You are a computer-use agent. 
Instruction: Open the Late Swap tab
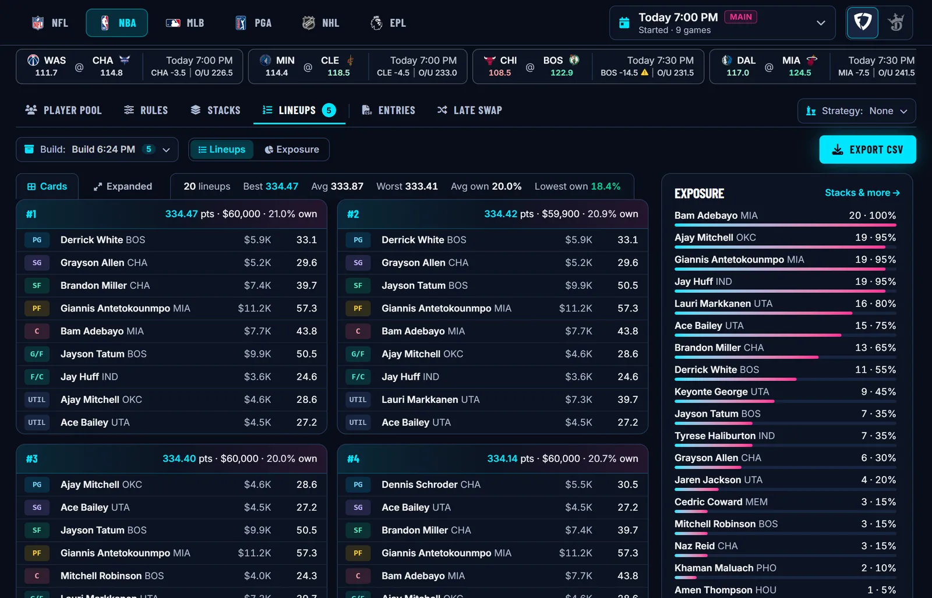click(469, 110)
